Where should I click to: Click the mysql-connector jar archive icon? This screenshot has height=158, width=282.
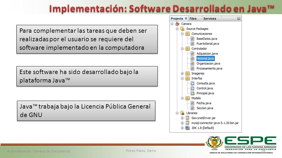point(187,123)
